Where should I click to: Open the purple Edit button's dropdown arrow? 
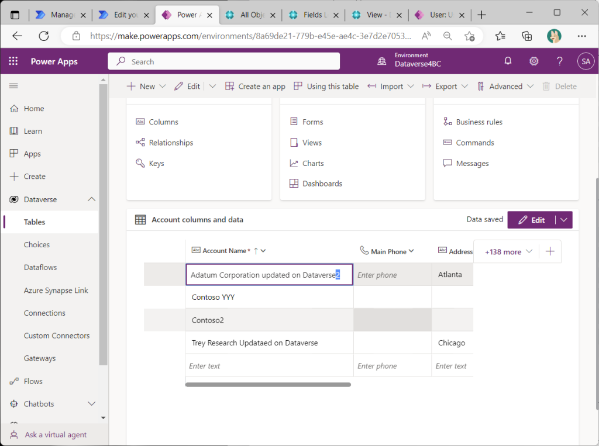(x=563, y=220)
